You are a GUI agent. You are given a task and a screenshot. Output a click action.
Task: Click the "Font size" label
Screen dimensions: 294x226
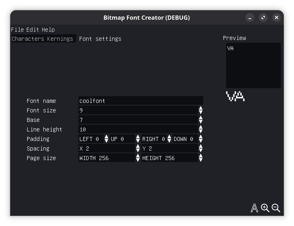click(41, 110)
